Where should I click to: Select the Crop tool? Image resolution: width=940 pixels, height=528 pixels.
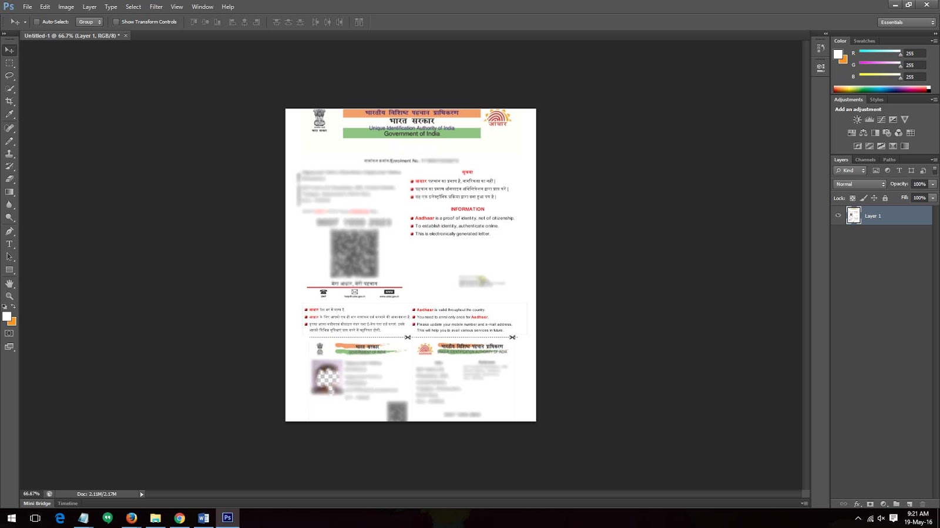tap(9, 101)
